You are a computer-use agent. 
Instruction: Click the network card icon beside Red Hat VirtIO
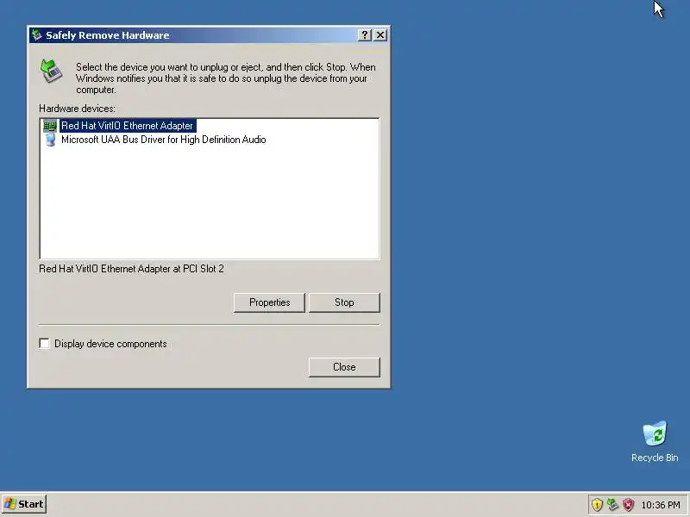click(x=50, y=126)
